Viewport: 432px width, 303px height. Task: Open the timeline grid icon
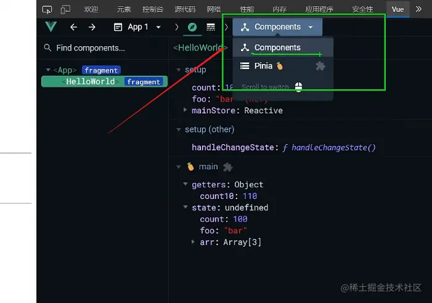pos(211,27)
